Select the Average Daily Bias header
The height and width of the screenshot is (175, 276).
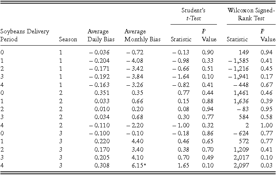[x=99, y=35]
